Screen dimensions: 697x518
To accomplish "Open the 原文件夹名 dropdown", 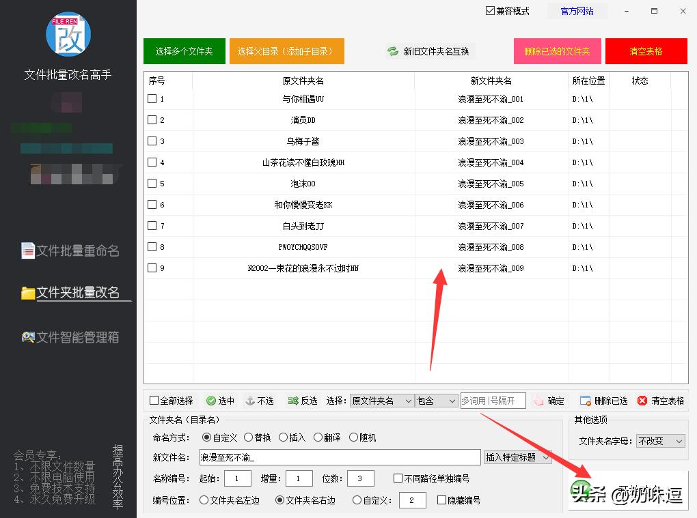I will [x=381, y=401].
